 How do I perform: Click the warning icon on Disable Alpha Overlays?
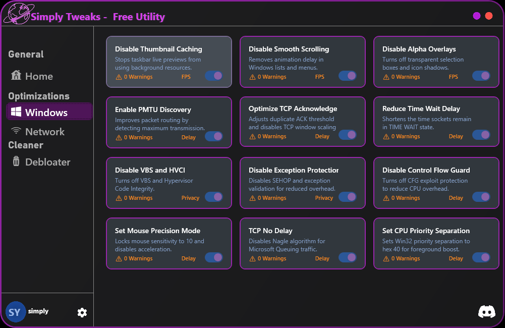[x=386, y=77]
